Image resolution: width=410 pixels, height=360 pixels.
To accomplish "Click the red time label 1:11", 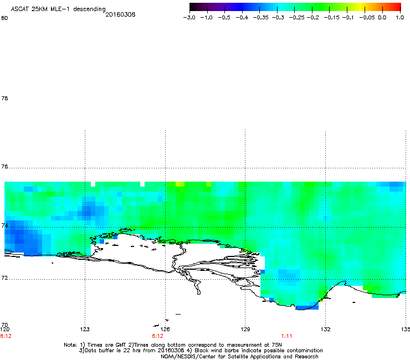I will coord(286,336).
